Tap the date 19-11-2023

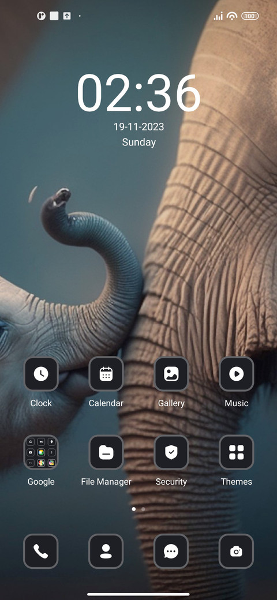tap(138, 127)
